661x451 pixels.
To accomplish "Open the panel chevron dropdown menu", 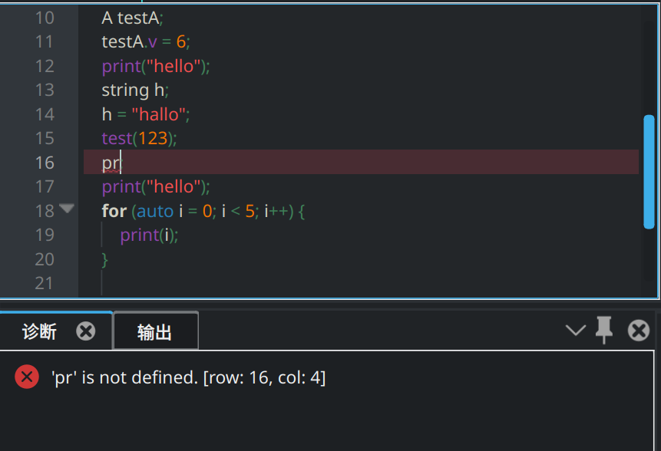I will coord(575,331).
